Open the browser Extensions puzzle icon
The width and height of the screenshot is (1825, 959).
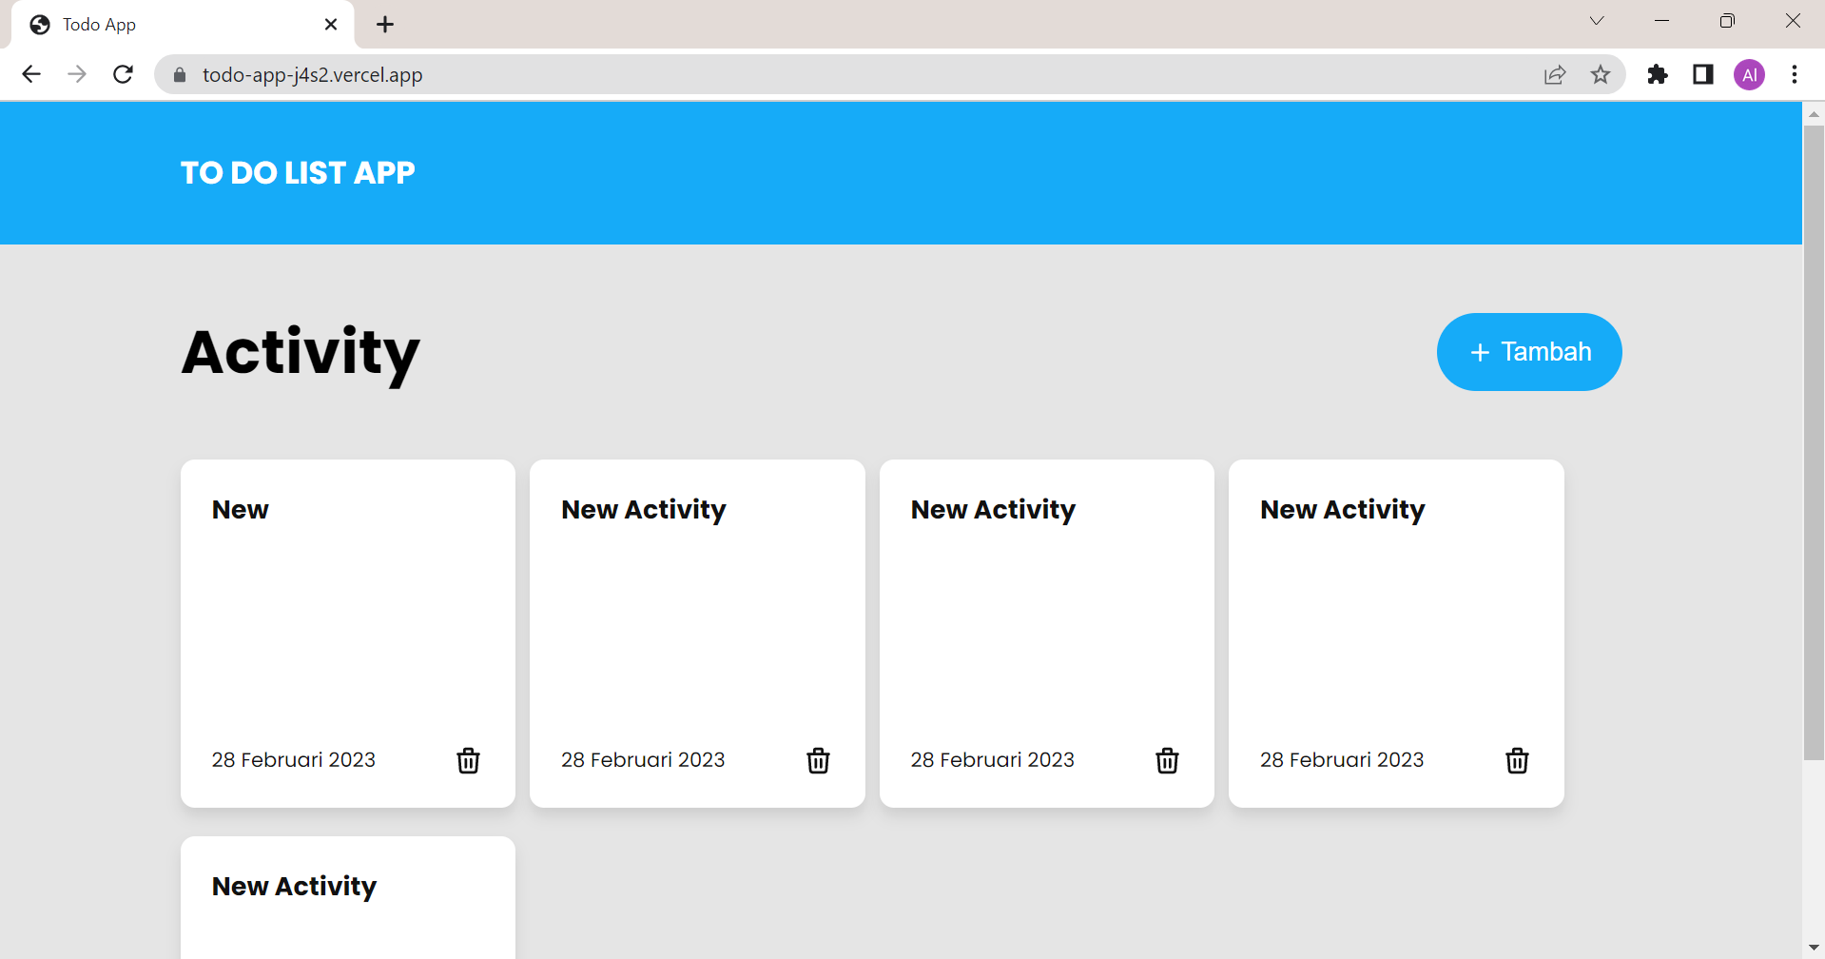tap(1658, 74)
